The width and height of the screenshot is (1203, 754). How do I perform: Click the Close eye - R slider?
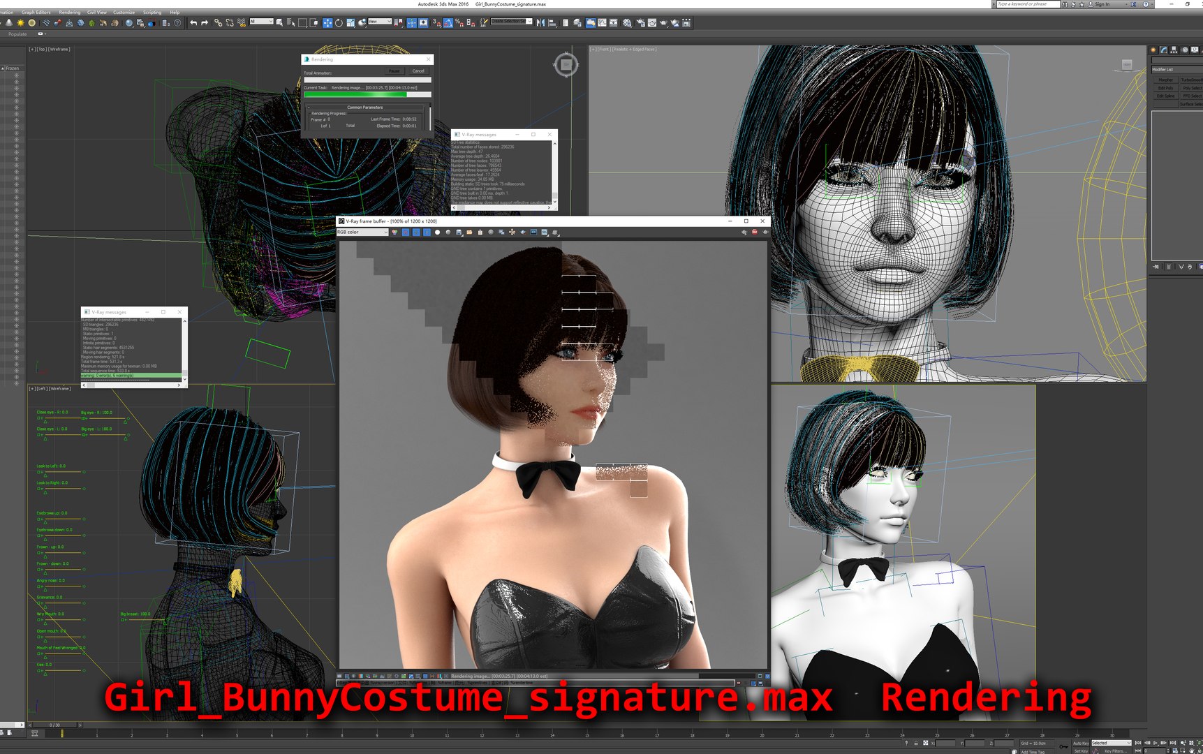coord(60,418)
